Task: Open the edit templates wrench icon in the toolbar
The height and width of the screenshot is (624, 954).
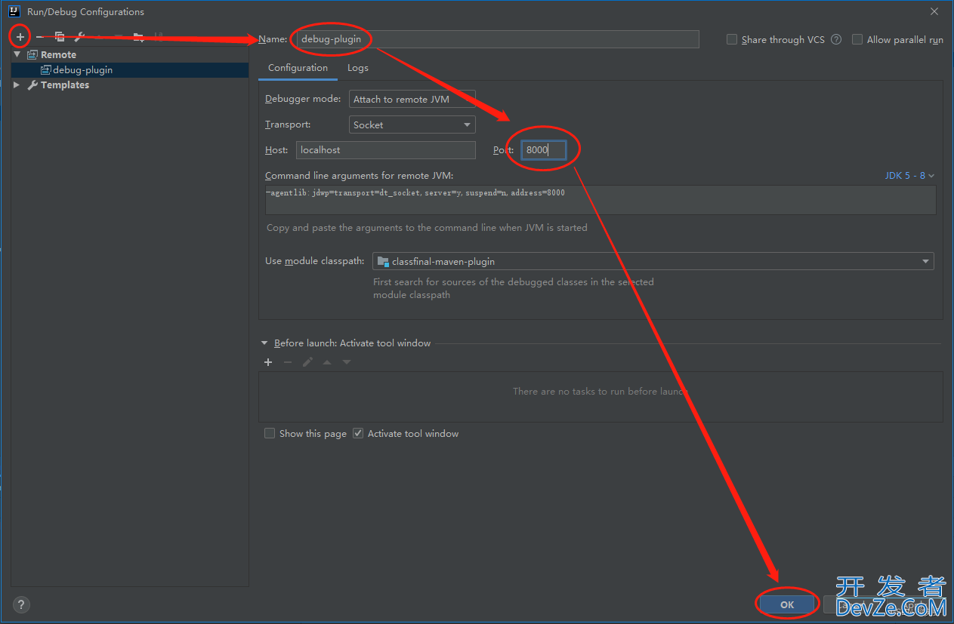Action: coord(79,36)
